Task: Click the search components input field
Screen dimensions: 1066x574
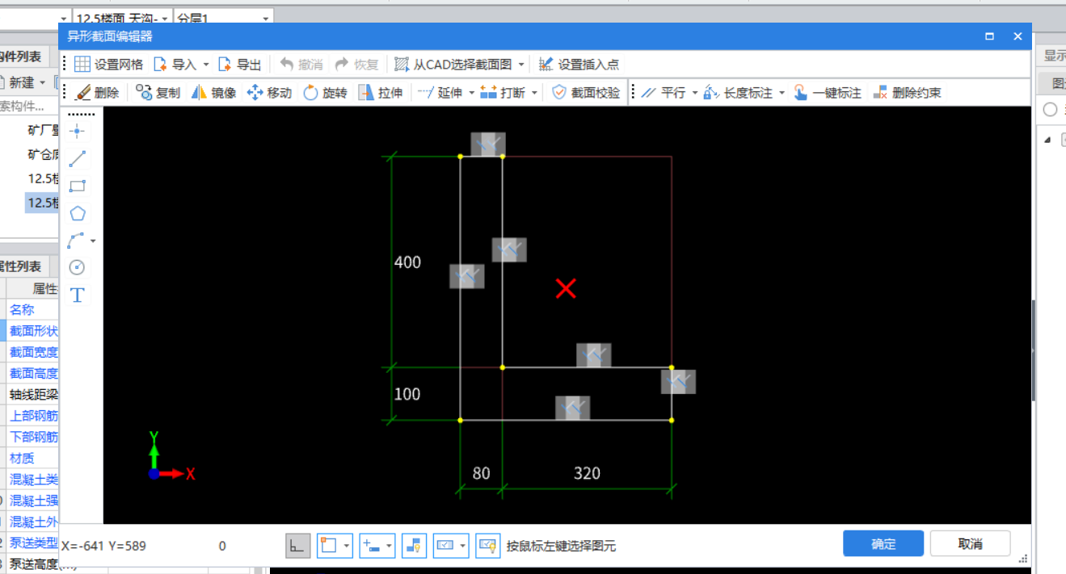Action: (30, 106)
